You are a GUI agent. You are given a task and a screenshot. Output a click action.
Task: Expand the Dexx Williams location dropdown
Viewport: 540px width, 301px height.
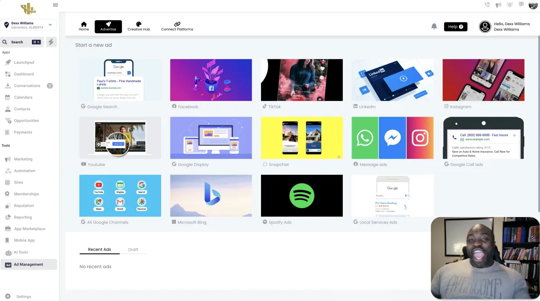29,25
